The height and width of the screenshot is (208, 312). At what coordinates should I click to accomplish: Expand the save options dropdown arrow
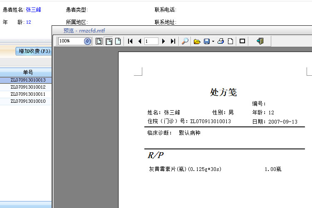(x=213, y=41)
